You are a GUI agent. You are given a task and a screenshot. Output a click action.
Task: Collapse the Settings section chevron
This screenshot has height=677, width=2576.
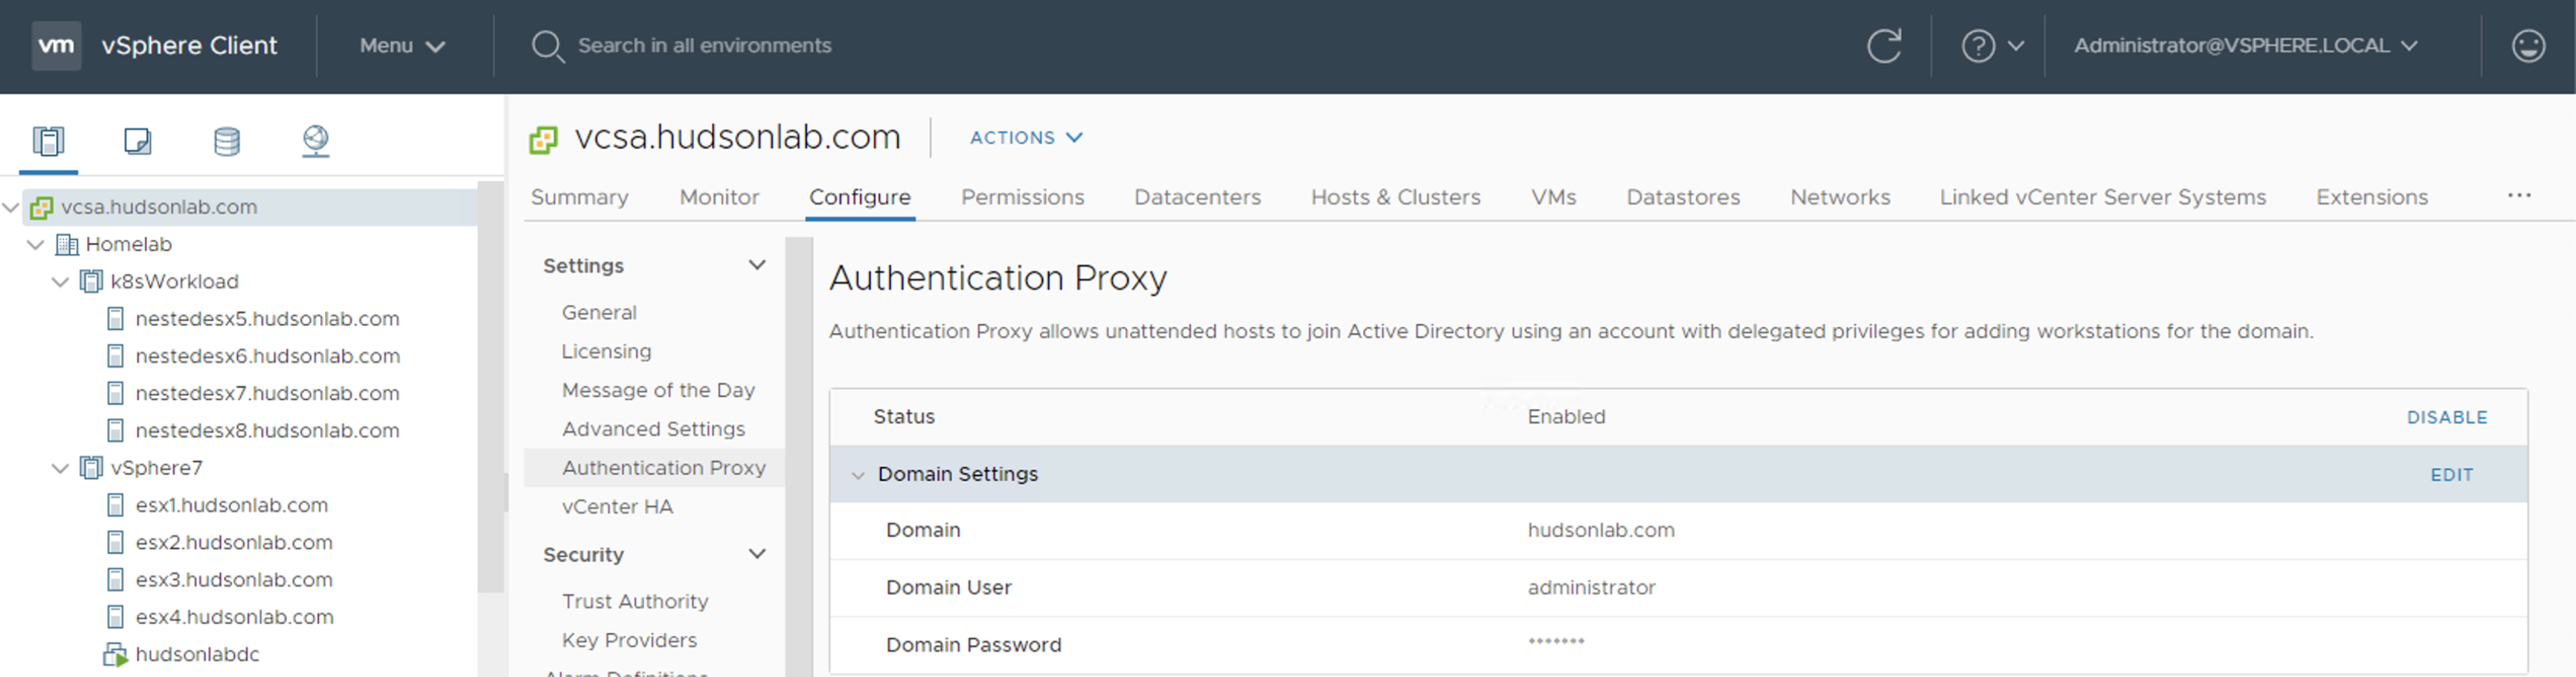pyautogui.click(x=757, y=265)
